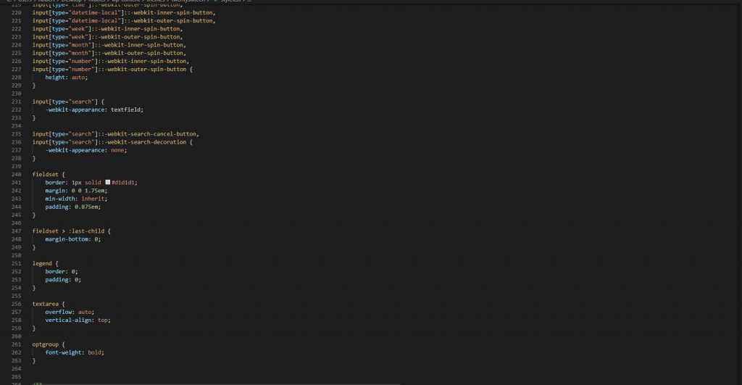Viewport: 742px width, 385px height.
Task: Click the 'fieldset {' selector on line 240
Action: click(x=49, y=174)
